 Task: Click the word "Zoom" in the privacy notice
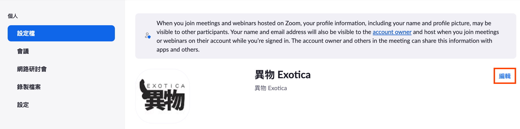(x=293, y=23)
